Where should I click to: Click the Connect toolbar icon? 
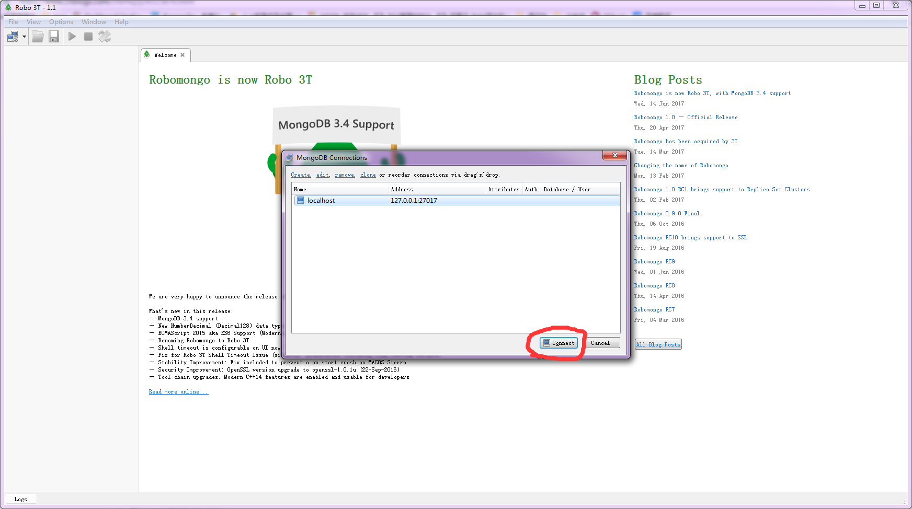pyautogui.click(x=13, y=37)
